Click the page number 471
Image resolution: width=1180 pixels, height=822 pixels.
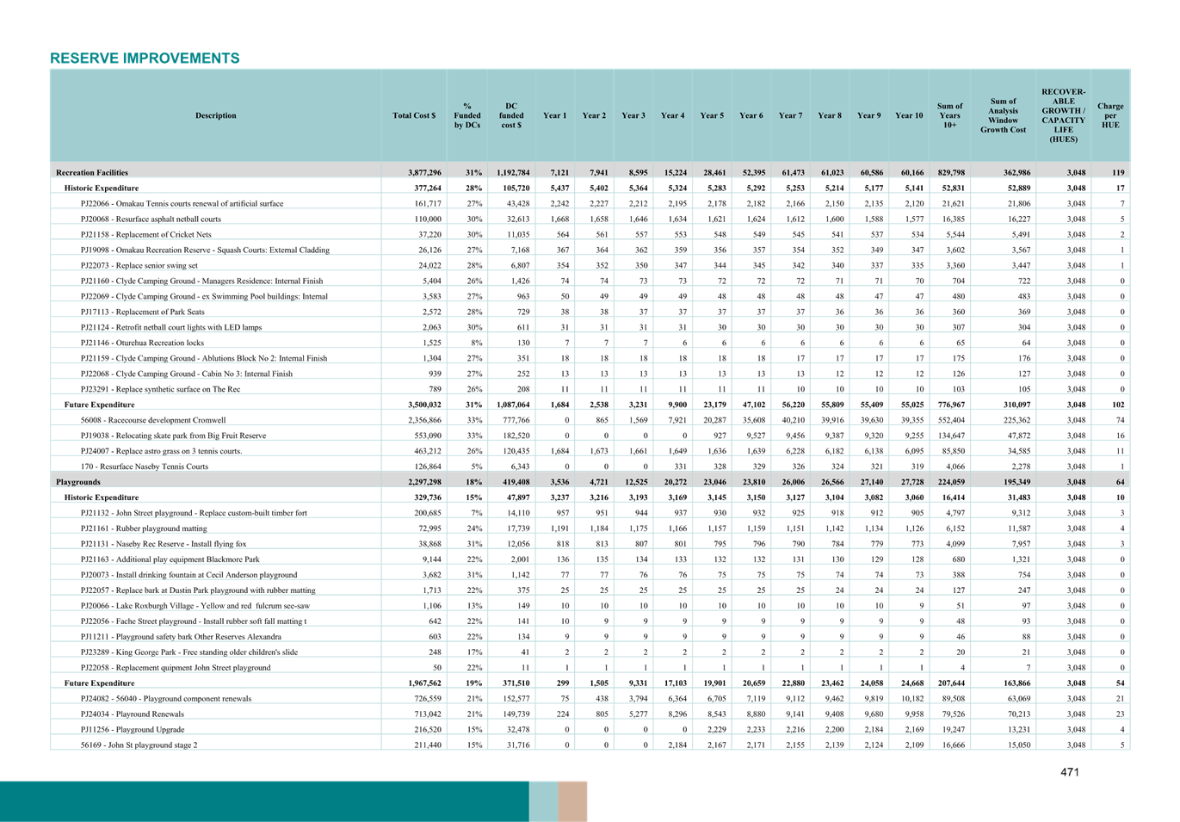pos(1069,772)
